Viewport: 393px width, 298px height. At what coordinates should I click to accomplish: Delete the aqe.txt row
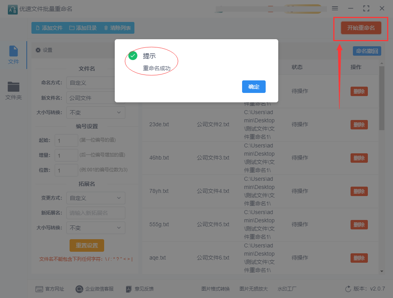click(x=359, y=258)
